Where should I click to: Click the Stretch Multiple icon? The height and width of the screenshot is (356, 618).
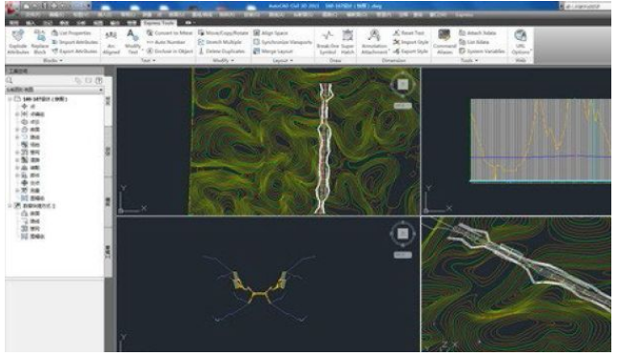201,42
